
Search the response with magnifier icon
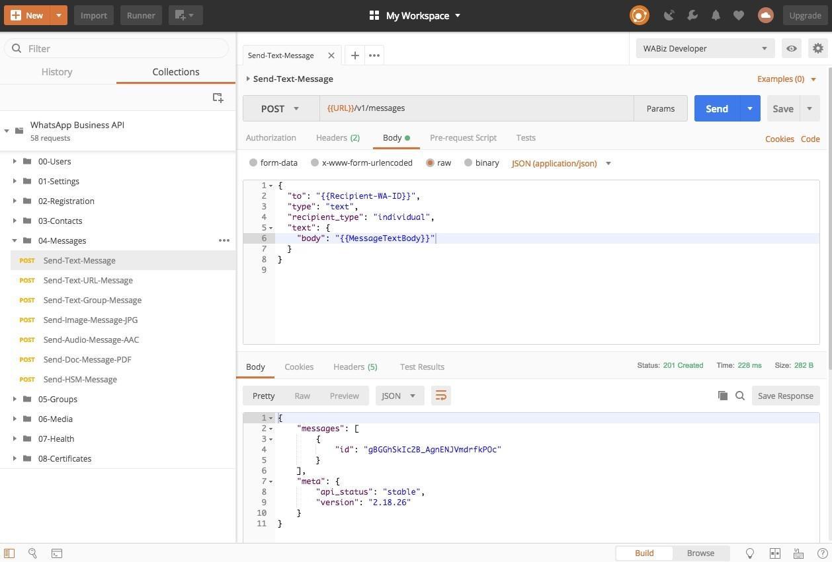740,396
